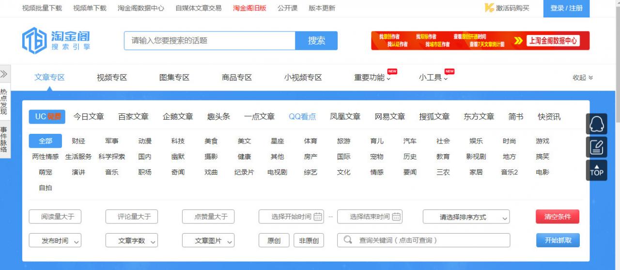
Task: Select the UC platform tab
Action: 47,117
